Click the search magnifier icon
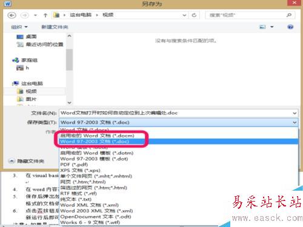 [x=289, y=15]
